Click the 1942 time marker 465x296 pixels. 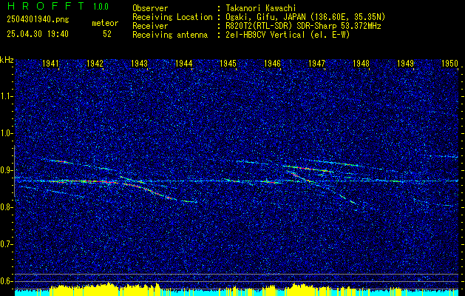95,63
